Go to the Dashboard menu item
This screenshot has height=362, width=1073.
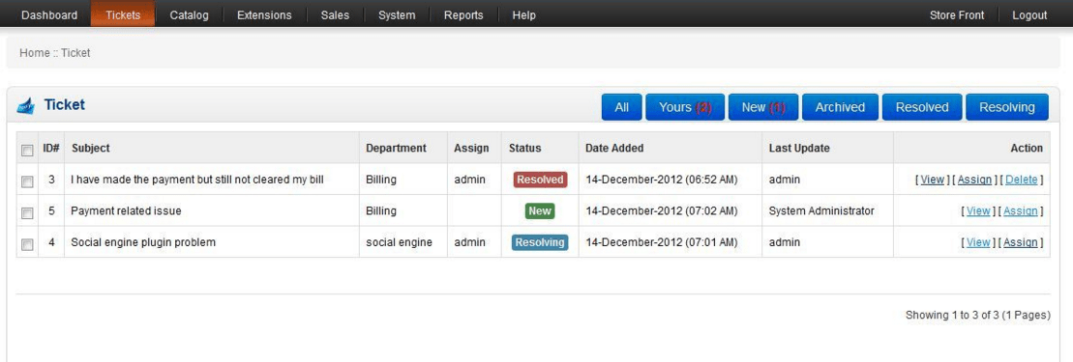point(49,15)
